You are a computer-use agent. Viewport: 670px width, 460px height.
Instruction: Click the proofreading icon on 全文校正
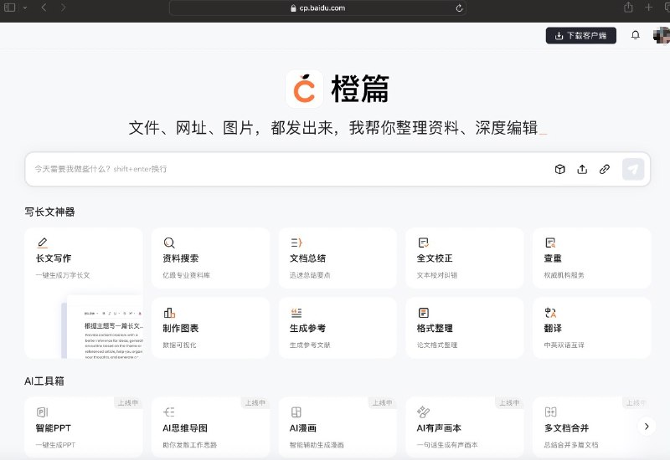point(424,243)
